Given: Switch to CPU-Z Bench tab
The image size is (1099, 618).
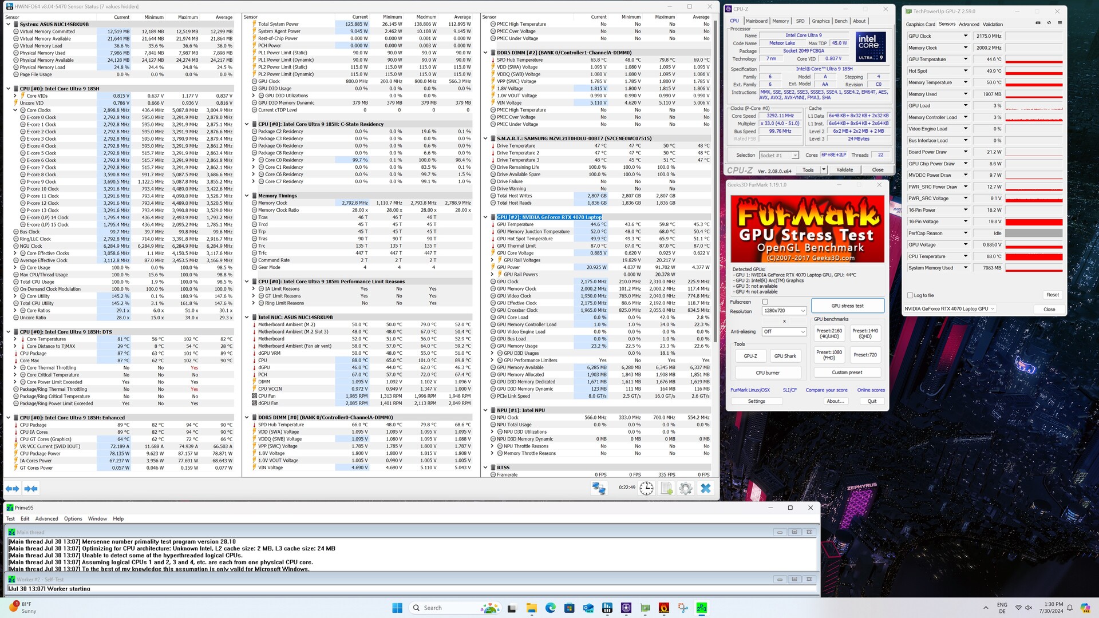Looking at the screenshot, I should point(841,21).
